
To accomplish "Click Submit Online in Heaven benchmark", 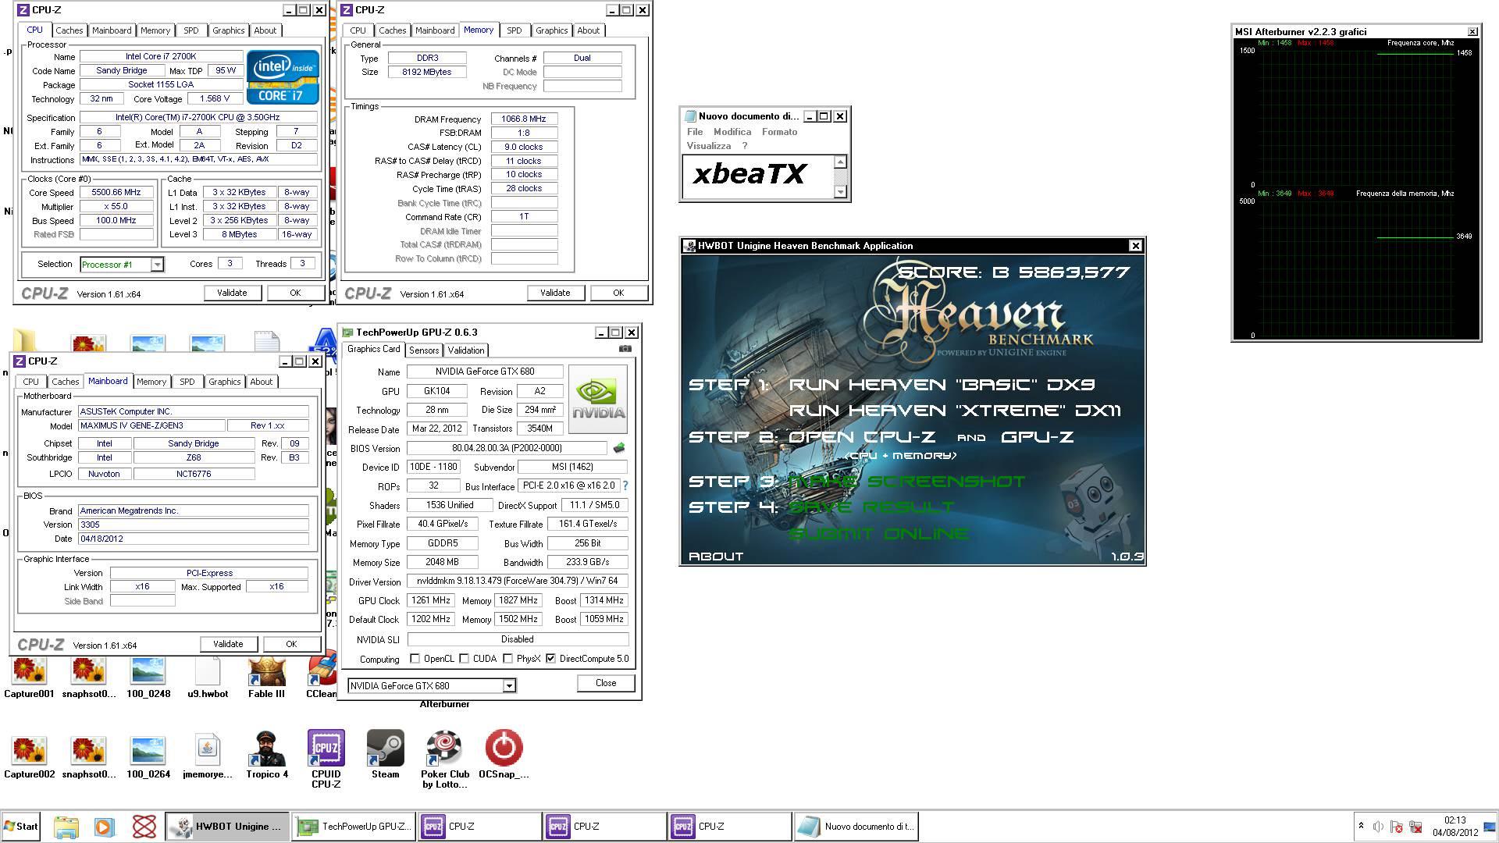I will 879,534.
